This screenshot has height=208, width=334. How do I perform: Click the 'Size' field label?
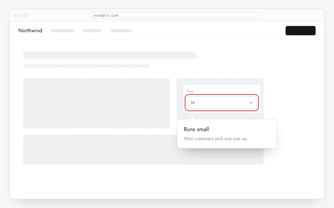tap(190, 91)
